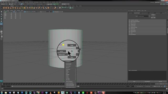Image resolution: width=168 pixels, height=94 pixels.
Task: Click the polygon Type text tool icon
Action: 22,8
